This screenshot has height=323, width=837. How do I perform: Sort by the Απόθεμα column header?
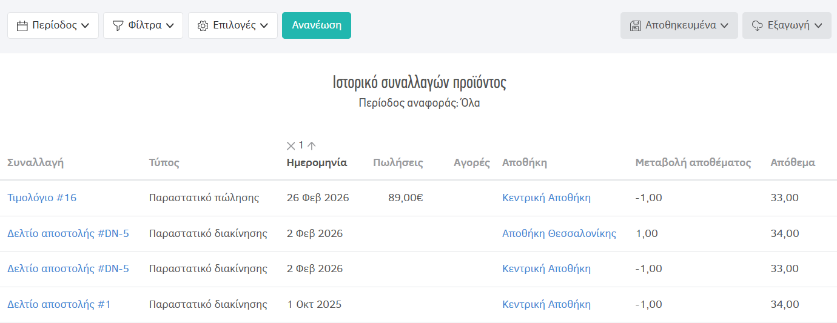[793, 162]
